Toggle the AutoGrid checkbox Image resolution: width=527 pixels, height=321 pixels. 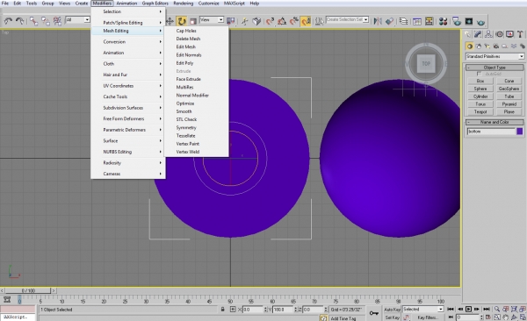[x=479, y=74]
